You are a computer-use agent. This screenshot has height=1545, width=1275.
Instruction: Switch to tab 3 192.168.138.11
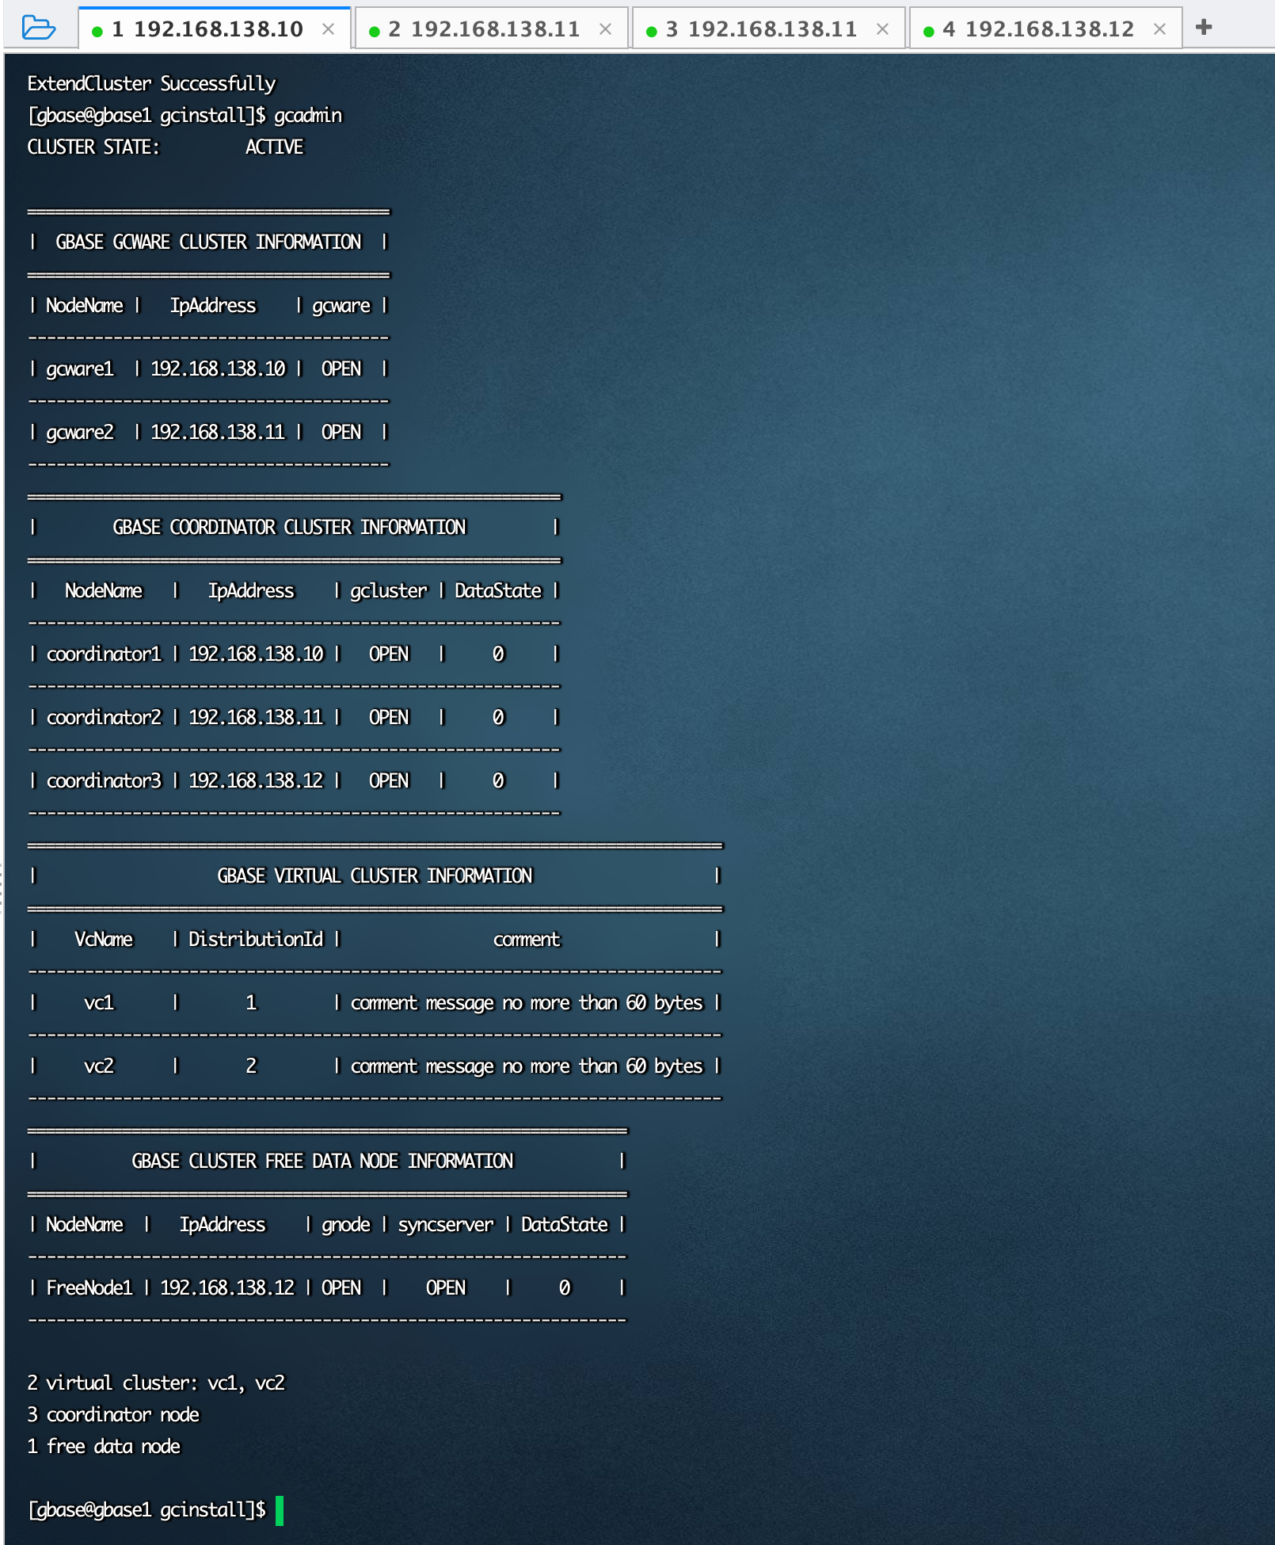pos(768,29)
